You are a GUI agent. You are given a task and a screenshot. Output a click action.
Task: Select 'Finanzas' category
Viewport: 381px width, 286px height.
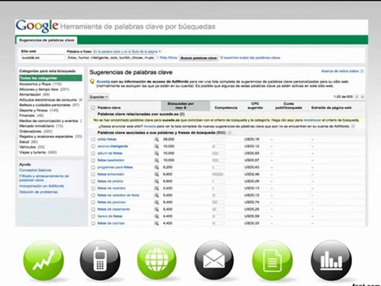pos(31,116)
